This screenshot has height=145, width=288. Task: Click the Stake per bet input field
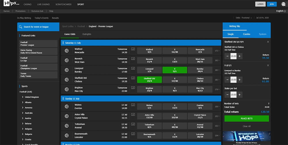(234, 95)
